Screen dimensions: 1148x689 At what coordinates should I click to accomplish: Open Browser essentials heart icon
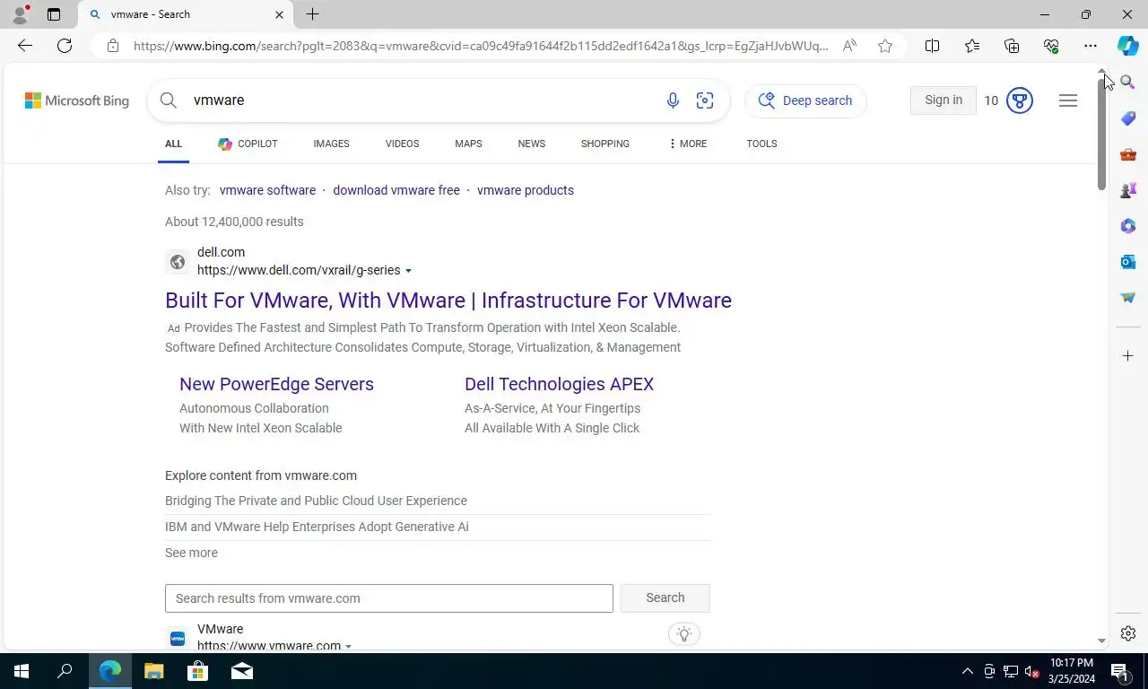(x=1051, y=46)
